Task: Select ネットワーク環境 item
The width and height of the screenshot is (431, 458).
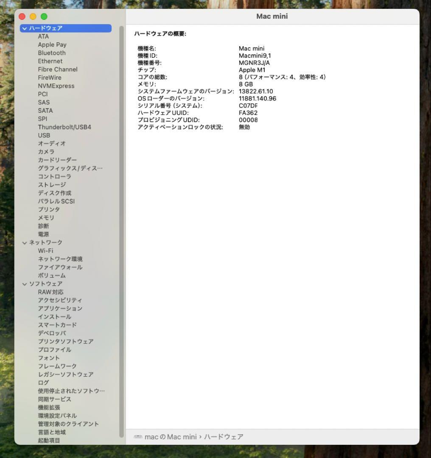Action: (x=60, y=259)
